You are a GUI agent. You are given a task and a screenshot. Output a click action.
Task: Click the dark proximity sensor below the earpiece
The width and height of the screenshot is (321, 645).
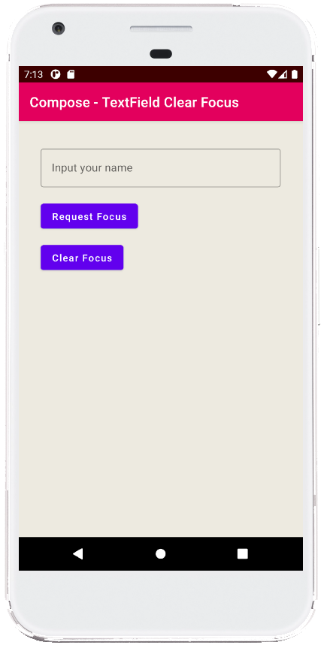161,54
